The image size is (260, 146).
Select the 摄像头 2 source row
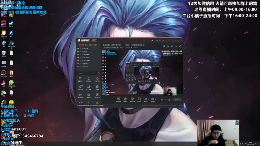point(89,64)
